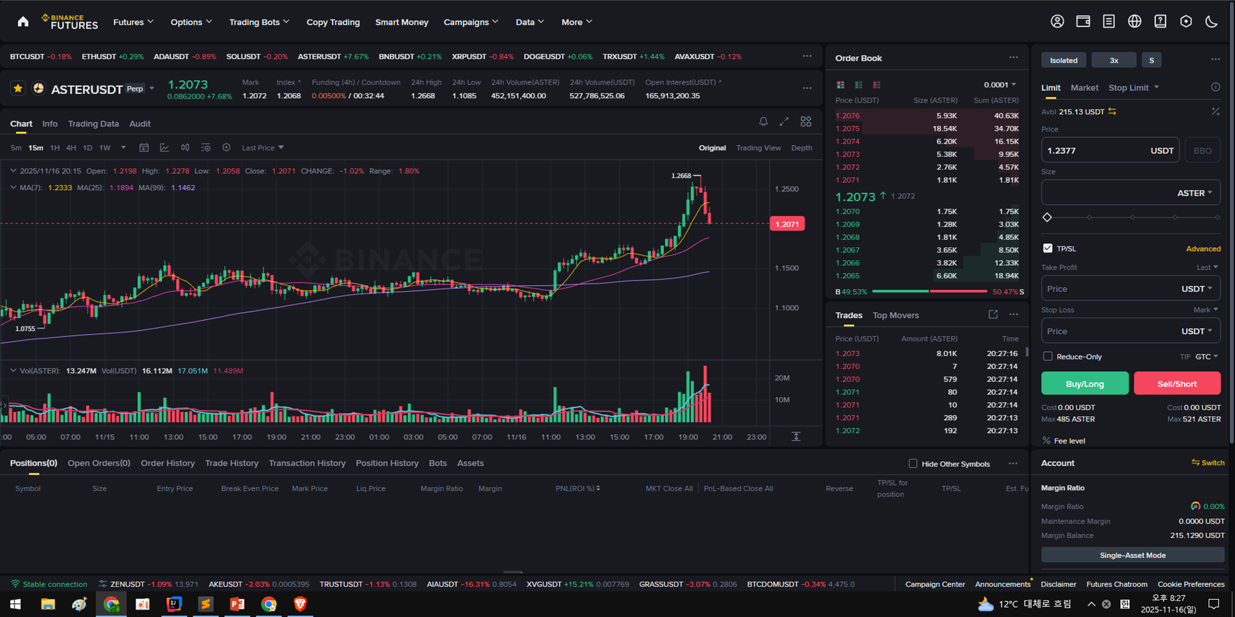Screen dimensions: 1235x617
Task: Open the candlestick chart type icon
Action: point(185,148)
